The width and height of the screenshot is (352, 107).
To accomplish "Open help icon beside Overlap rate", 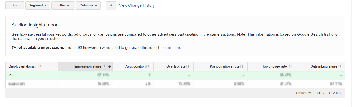I will pos(188,66).
